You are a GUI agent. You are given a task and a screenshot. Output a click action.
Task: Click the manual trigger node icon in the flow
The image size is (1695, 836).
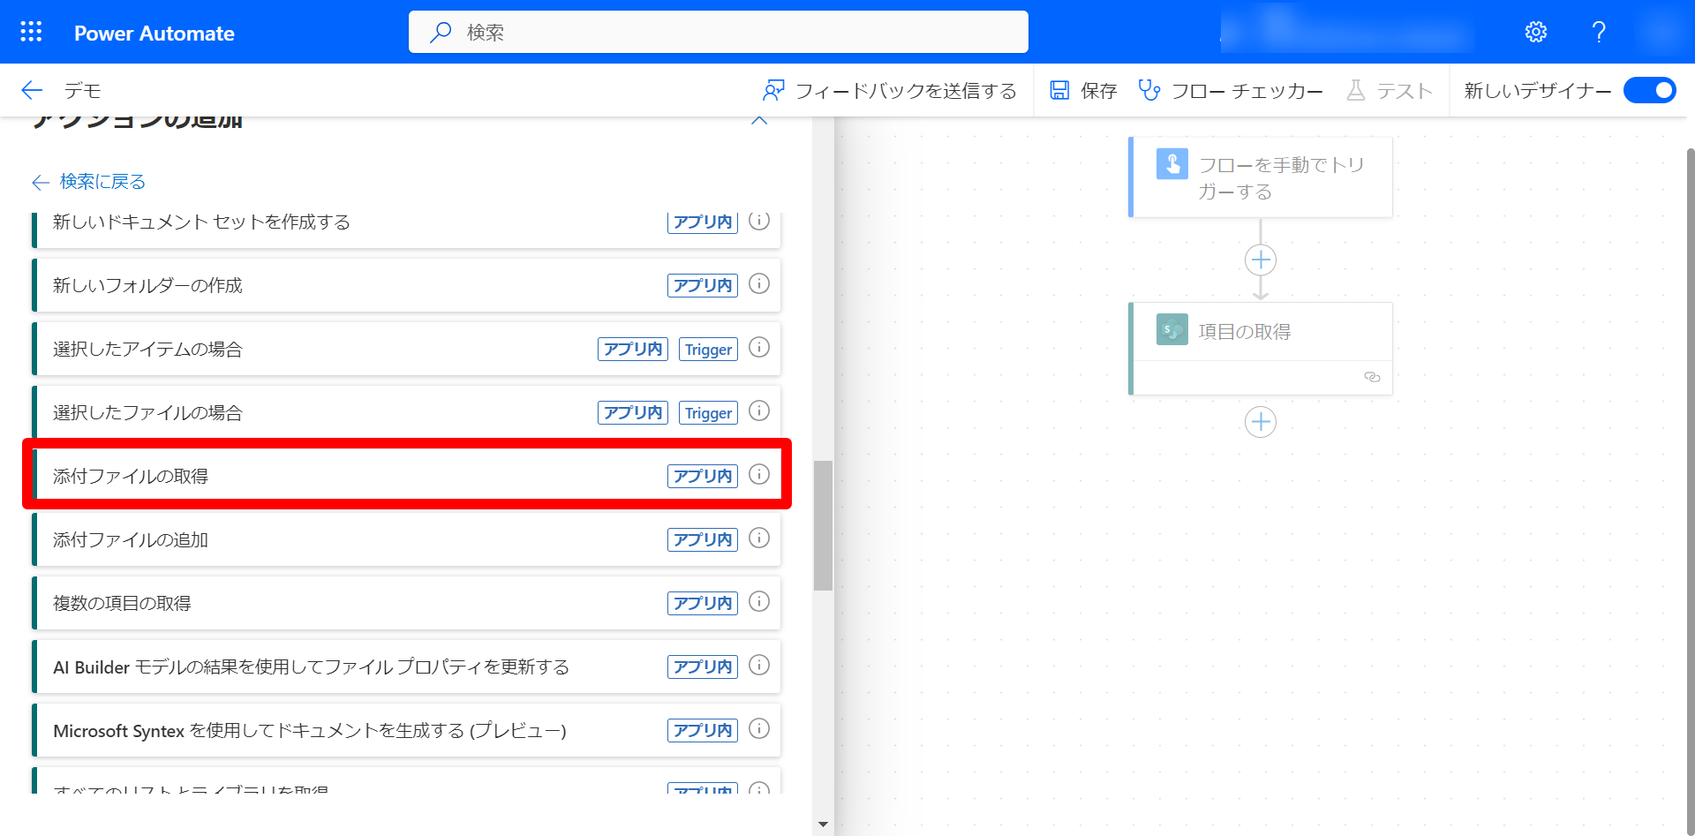click(1171, 163)
